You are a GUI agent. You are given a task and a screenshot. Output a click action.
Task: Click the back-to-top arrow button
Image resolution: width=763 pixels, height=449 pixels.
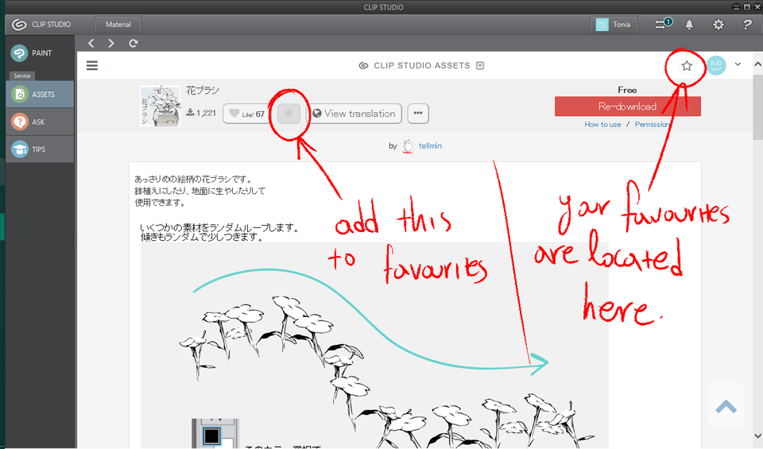(726, 406)
